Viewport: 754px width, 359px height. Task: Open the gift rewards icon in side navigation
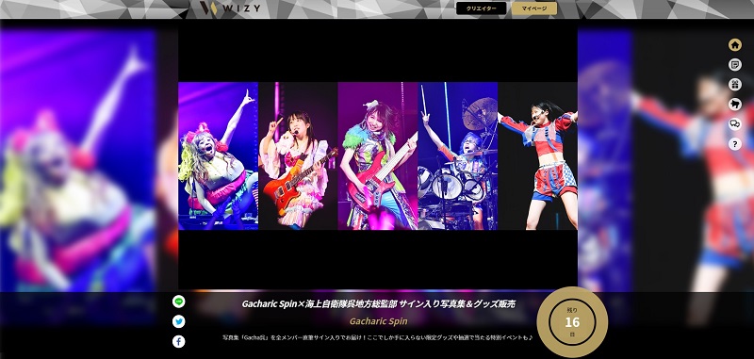[735, 85]
